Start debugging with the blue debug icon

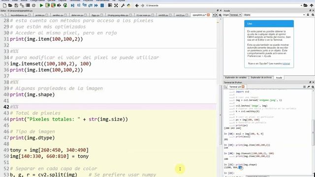point(72,5)
